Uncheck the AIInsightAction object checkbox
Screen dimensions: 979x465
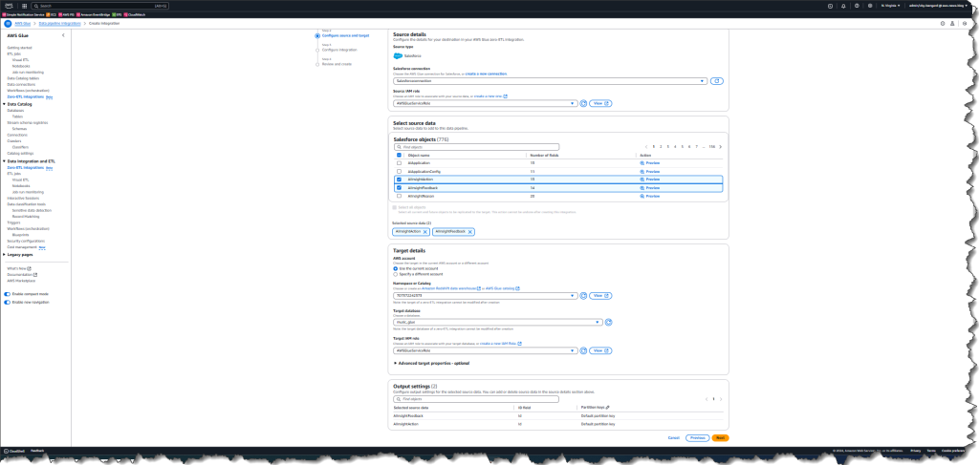[399, 180]
